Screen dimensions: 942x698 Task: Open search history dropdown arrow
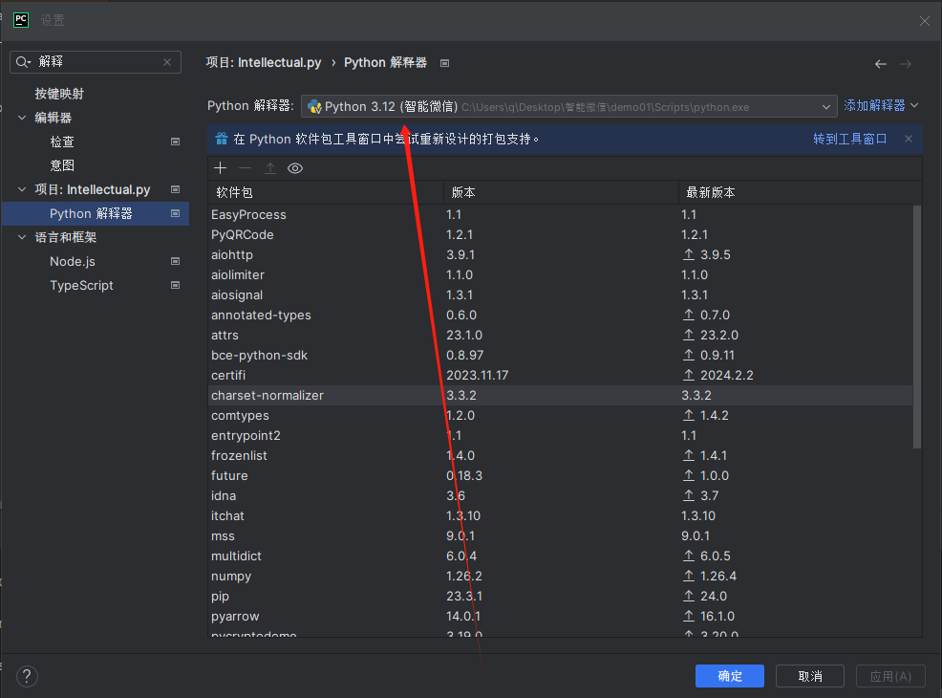29,62
